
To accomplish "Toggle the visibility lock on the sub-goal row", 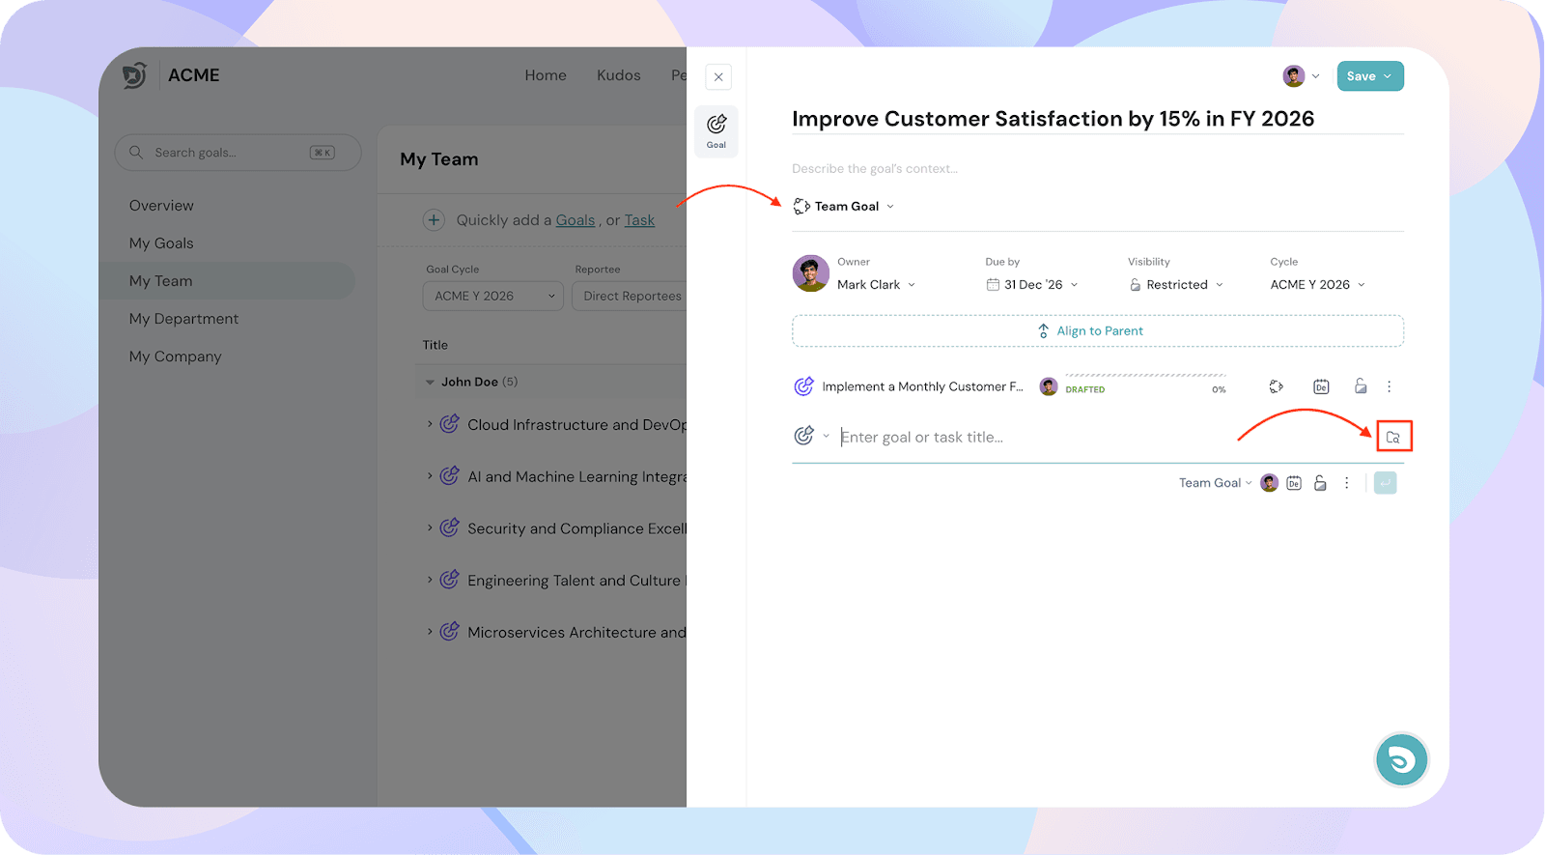I will (x=1361, y=386).
